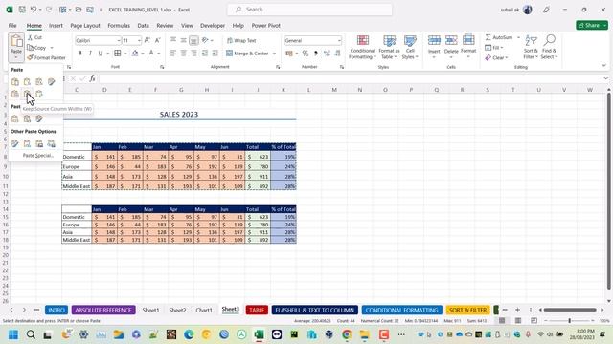Viewport: 613px width, 344px height.
Task: Decrease font size with the smaller A icon
Action: point(157,40)
